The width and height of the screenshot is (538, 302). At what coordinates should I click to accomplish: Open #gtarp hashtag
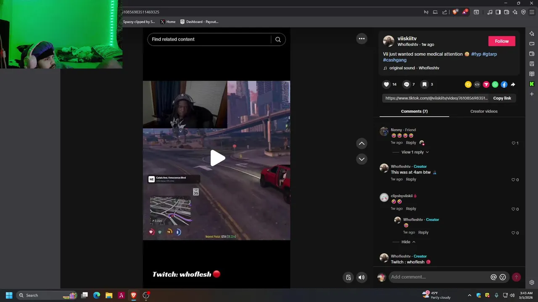(x=490, y=54)
